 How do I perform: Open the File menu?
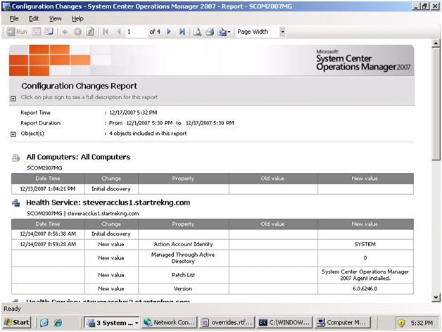pos(14,18)
